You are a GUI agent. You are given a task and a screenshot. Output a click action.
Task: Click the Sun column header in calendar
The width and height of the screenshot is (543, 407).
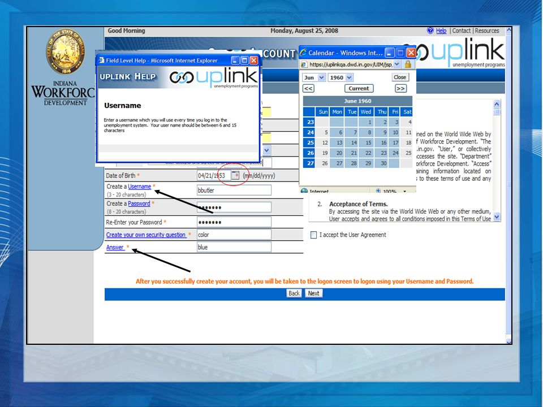tap(323, 112)
